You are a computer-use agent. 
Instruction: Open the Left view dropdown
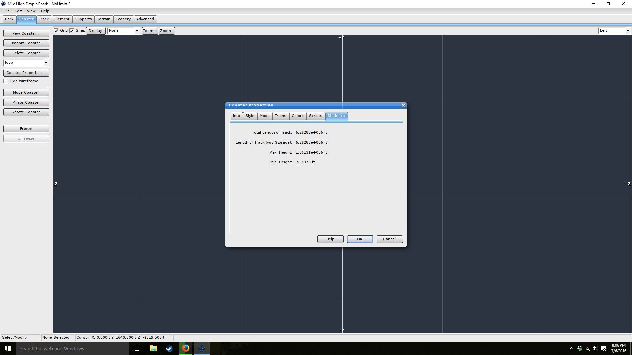[x=628, y=31]
